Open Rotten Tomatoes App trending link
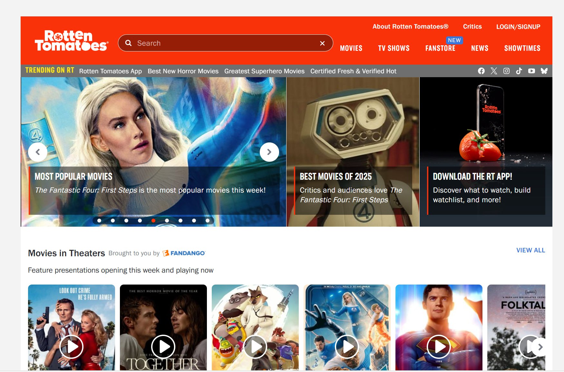 pos(111,71)
